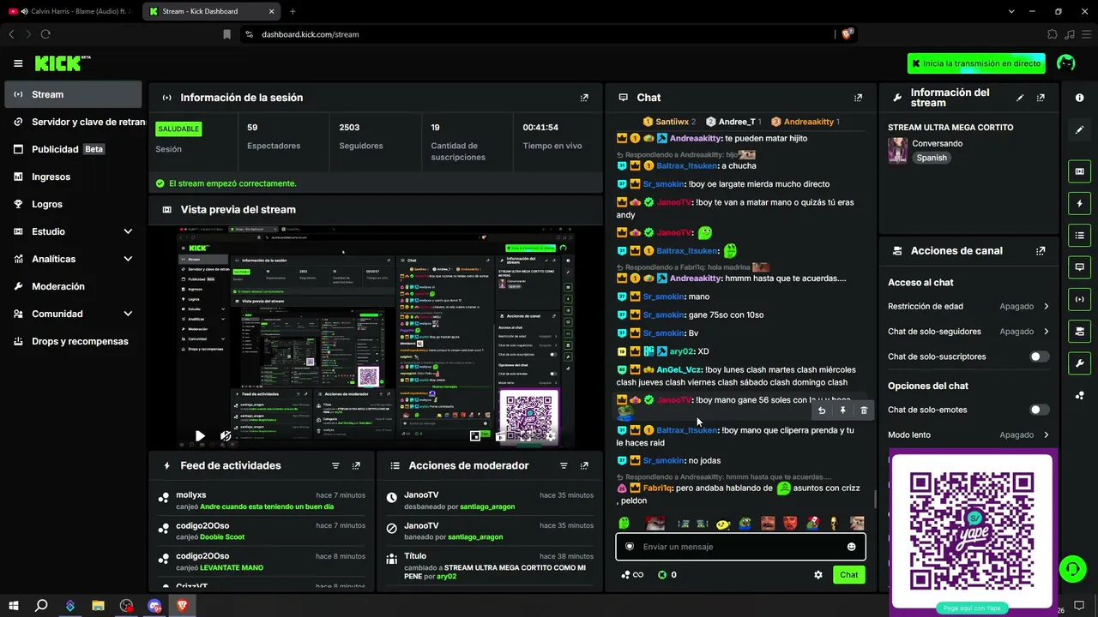Image resolution: width=1098 pixels, height=617 pixels.
Task: Filter the Feed de actividades list
Action: [335, 465]
